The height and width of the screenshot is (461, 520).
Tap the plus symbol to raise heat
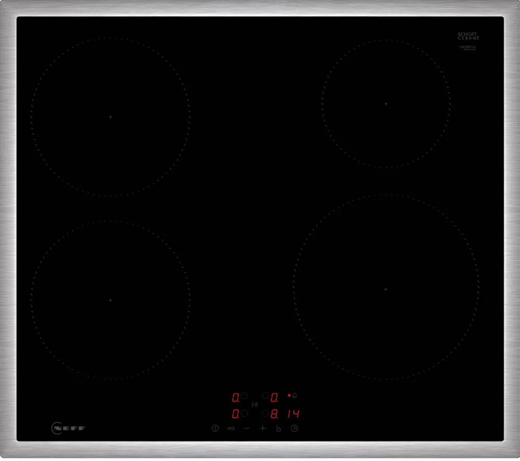point(263,428)
